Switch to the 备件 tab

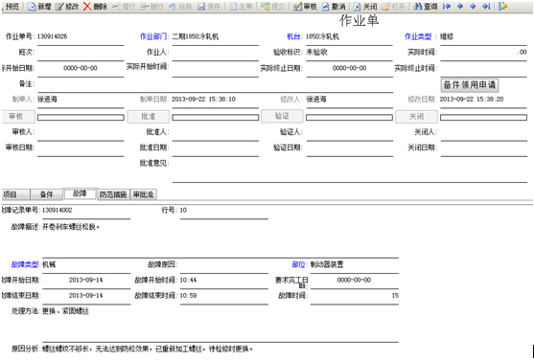pos(46,194)
